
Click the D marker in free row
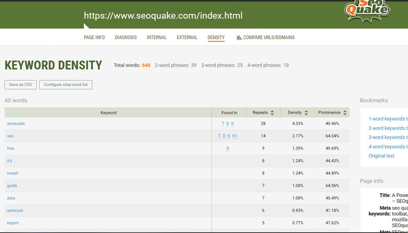(228, 149)
